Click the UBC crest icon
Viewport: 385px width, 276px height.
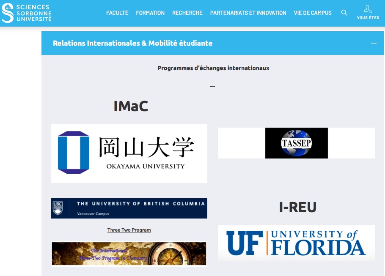58,208
